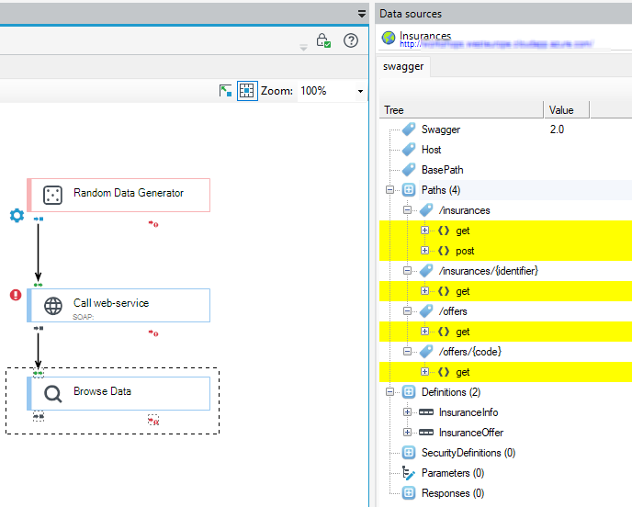
Task: Collapse the /insurances/{identifier} node
Action: pos(408,270)
